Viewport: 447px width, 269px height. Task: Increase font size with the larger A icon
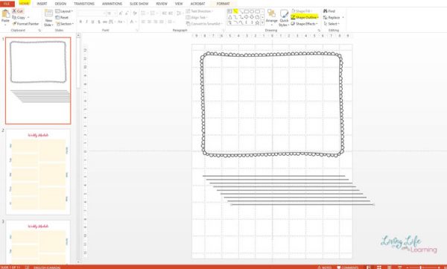click(121, 13)
